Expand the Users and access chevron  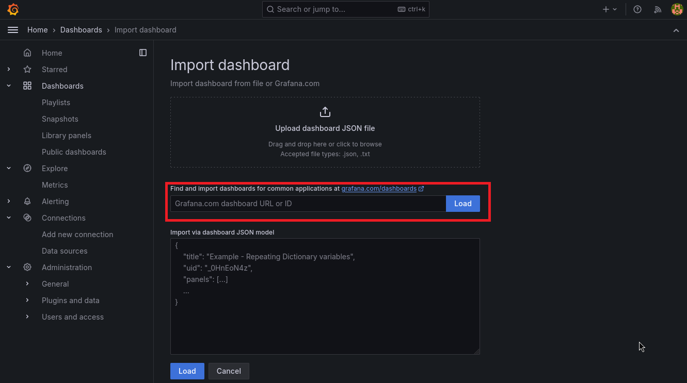pos(27,317)
